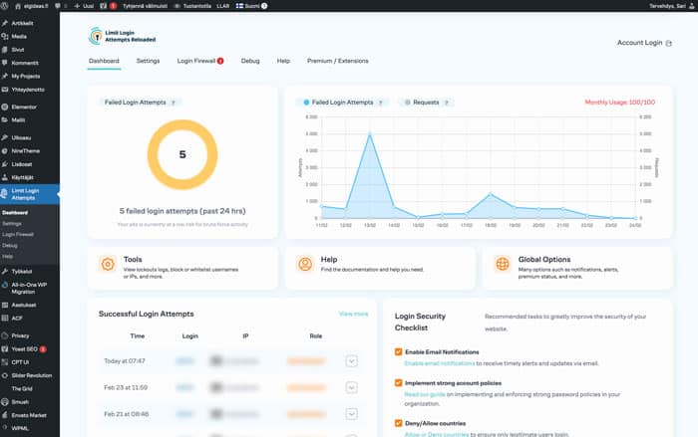Click the chart peak data point at 13/02
This screenshot has height=437, width=698.
370,133
